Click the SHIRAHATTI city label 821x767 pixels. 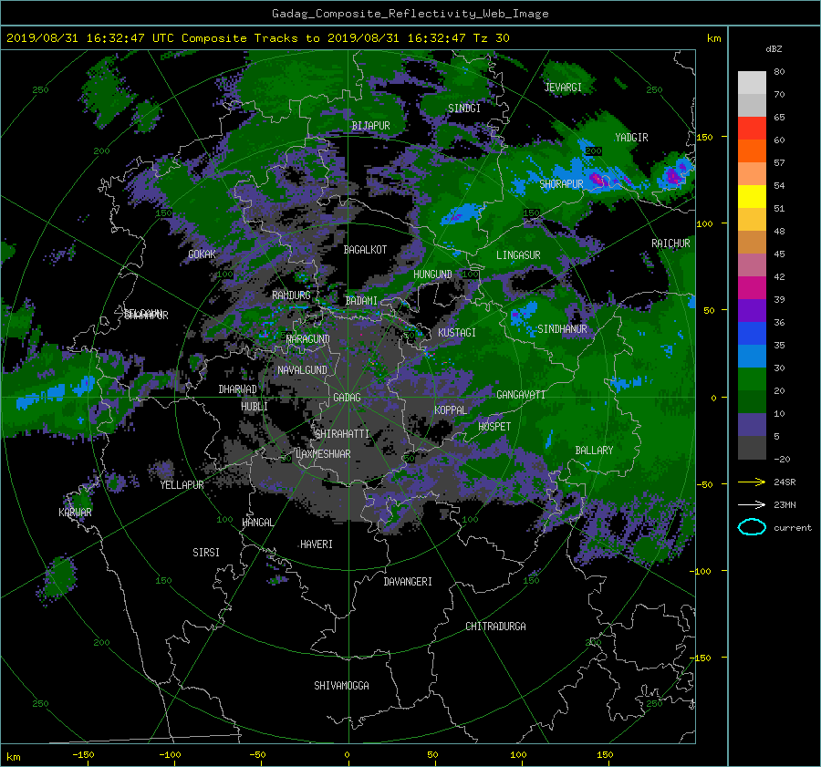click(342, 433)
